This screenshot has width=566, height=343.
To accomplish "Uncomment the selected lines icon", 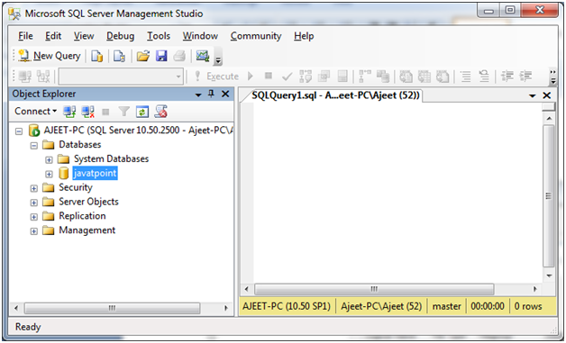I will tap(484, 77).
